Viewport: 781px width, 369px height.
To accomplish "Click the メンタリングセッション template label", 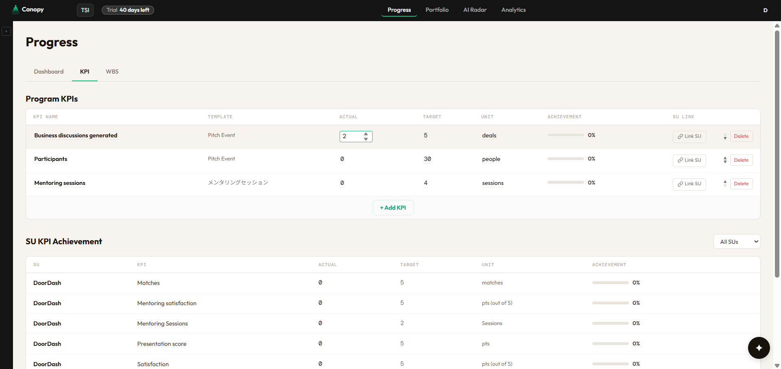I will click(238, 182).
